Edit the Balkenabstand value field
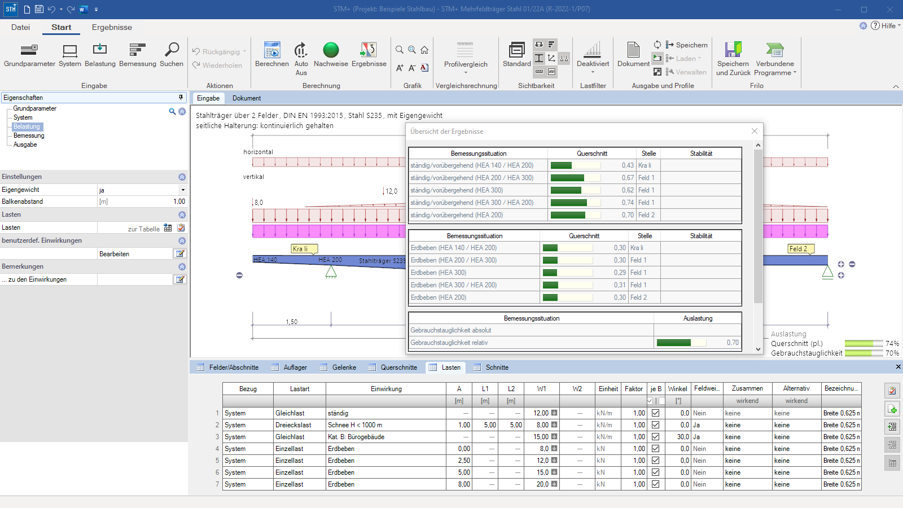This screenshot has width=903, height=508. (x=142, y=202)
